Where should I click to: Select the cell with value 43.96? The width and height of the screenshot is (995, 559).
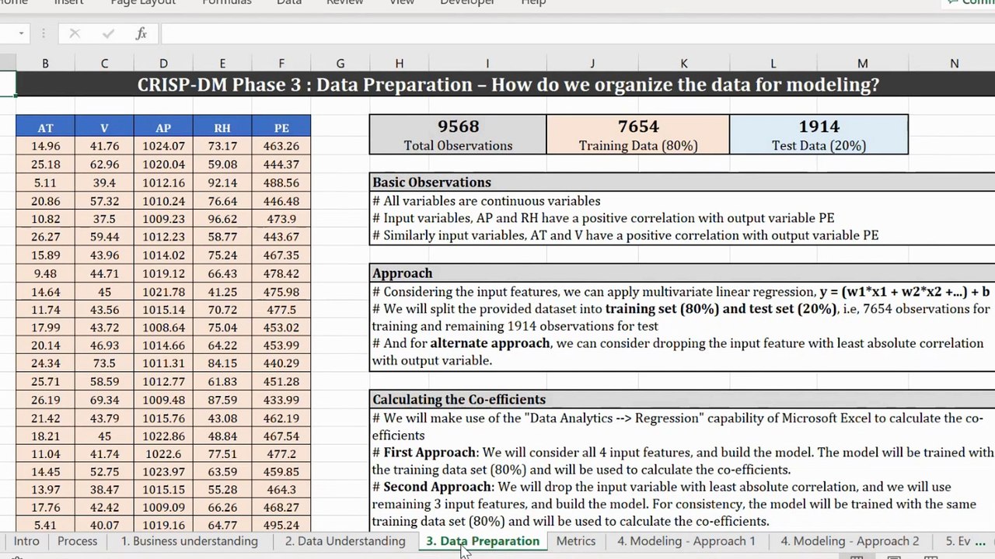tap(104, 255)
